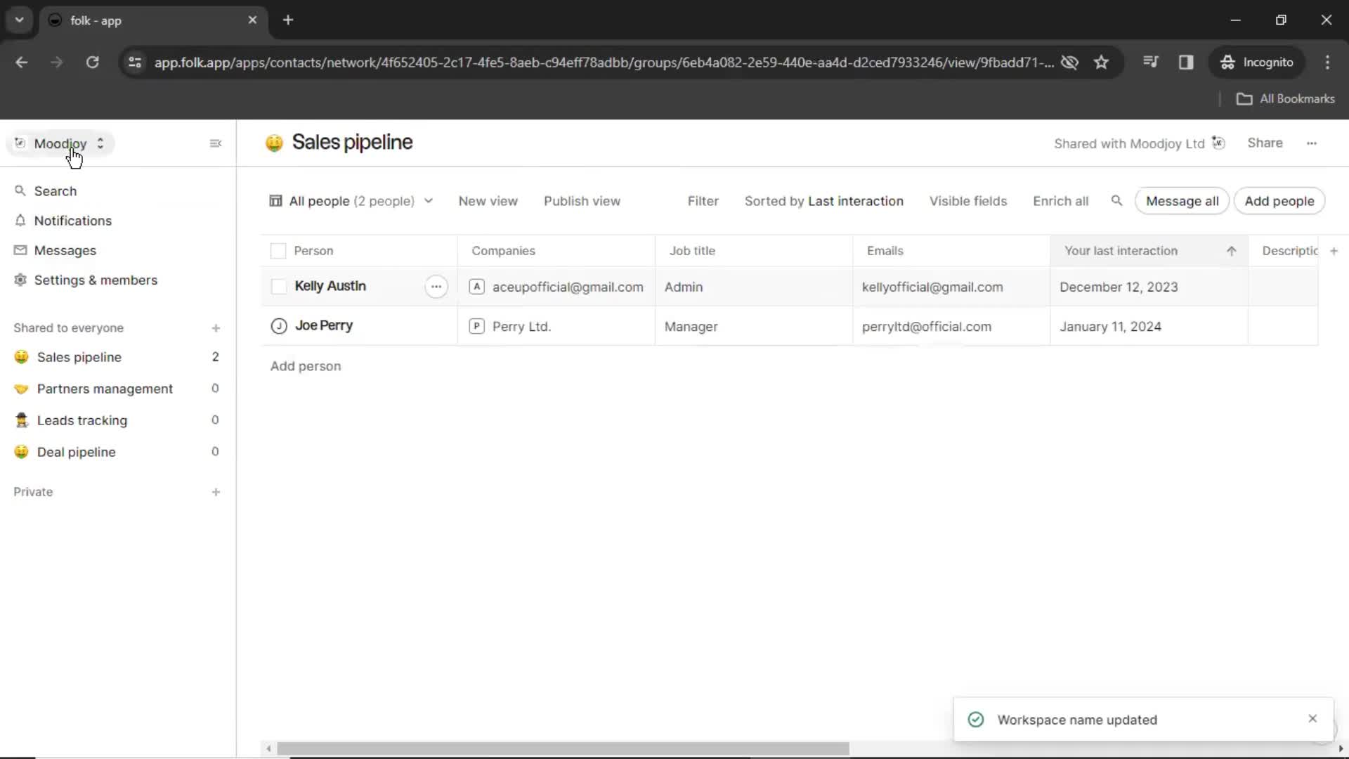This screenshot has width=1349, height=759.
Task: Click the Message all button
Action: (x=1182, y=201)
